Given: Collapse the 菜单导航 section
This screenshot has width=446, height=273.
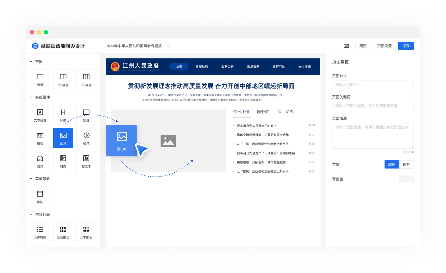Looking at the screenshot, I should pos(31,179).
